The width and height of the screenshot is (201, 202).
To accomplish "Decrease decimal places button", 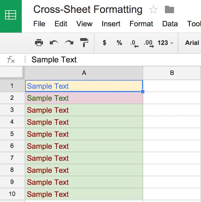I will point(134,44).
